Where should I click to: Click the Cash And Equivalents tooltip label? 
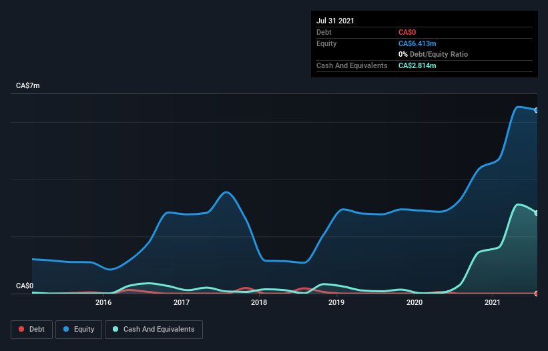[352, 65]
